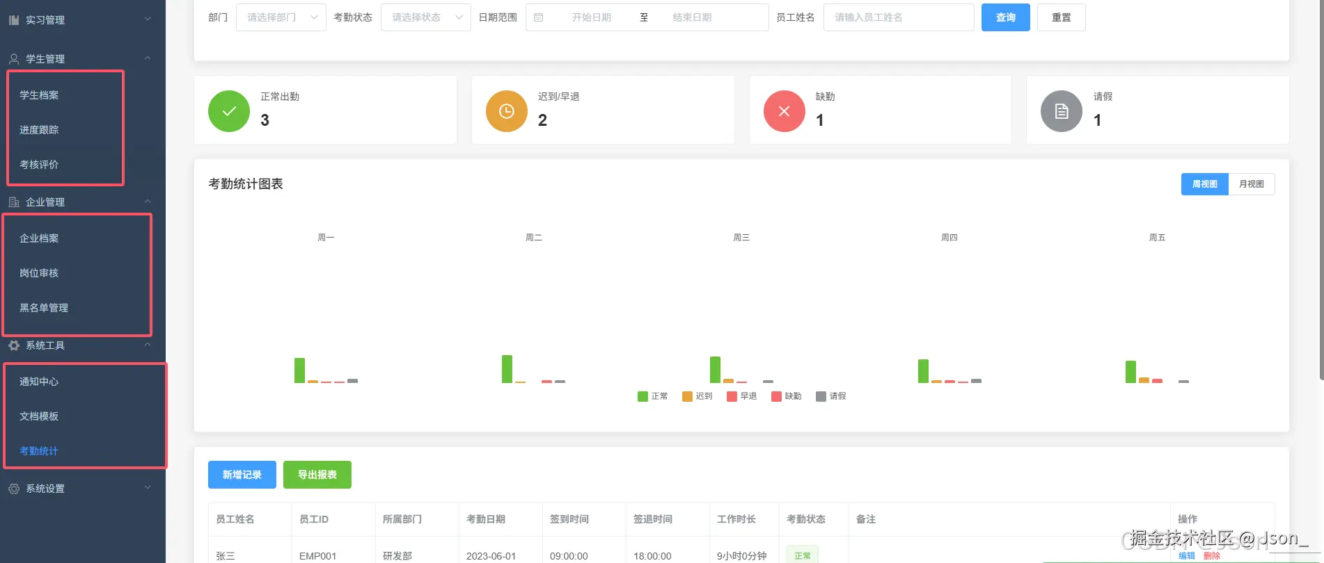The height and width of the screenshot is (563, 1324).
Task: Expand the 实习管理 menu chevron
Action: [x=148, y=19]
